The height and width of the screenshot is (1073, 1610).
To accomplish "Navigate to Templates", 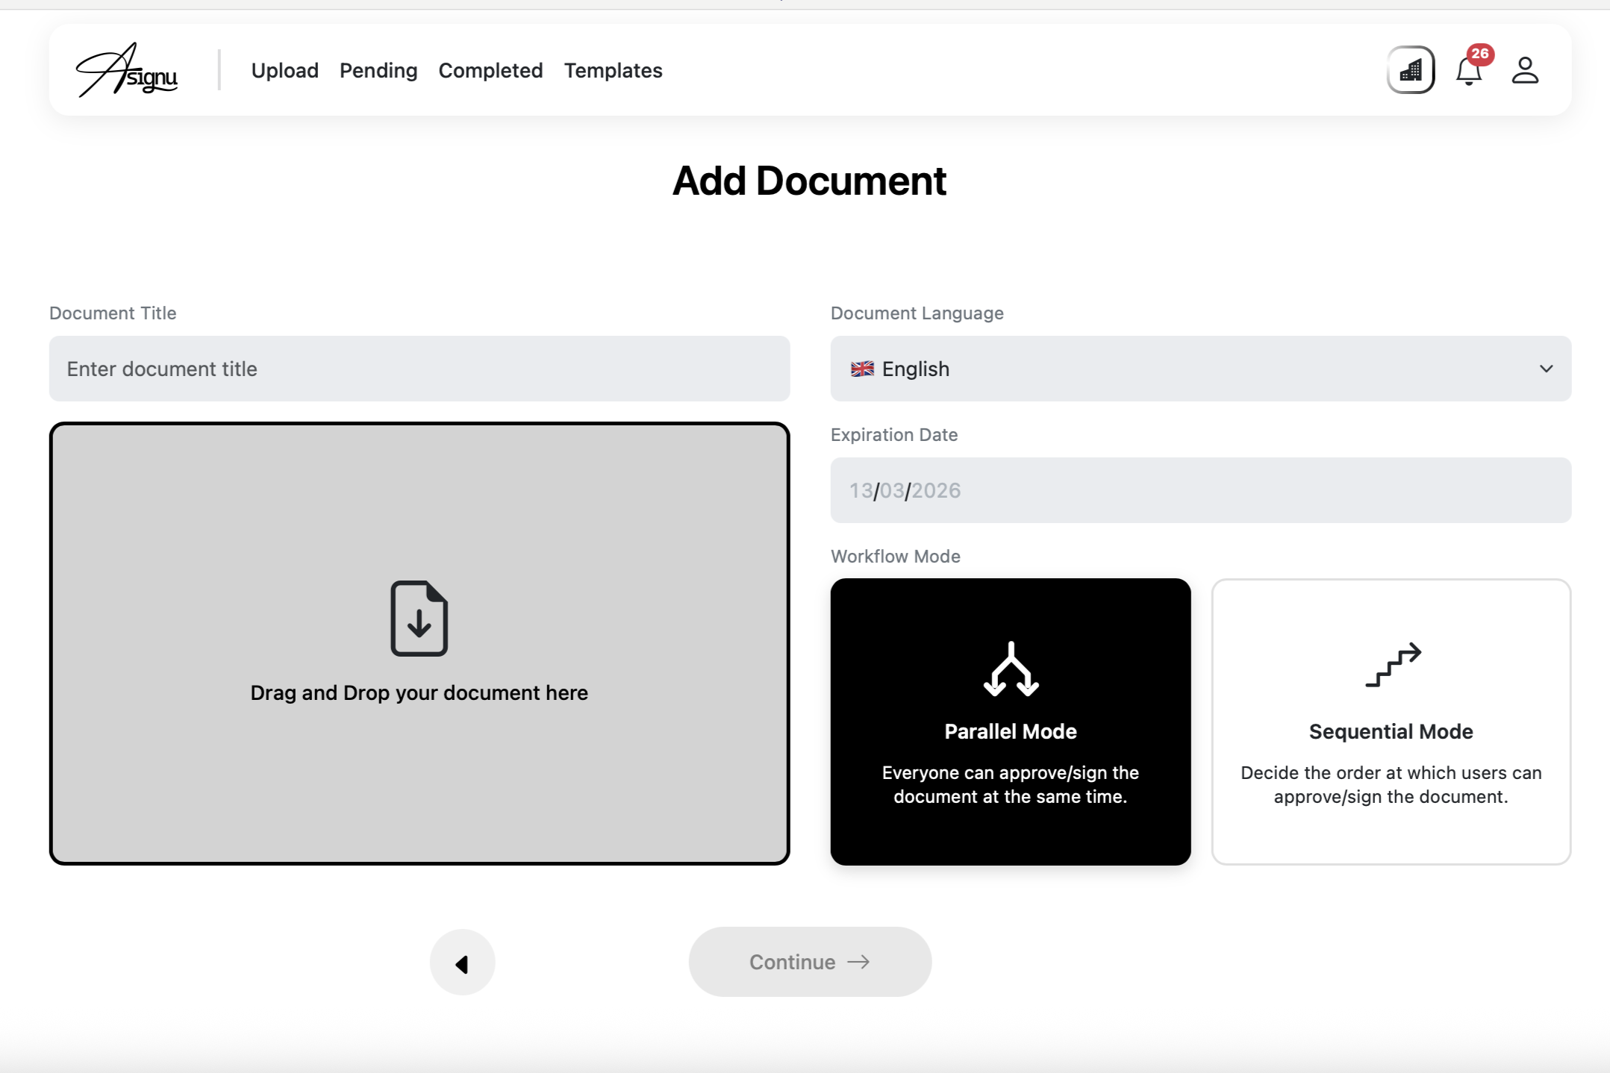I will (613, 70).
